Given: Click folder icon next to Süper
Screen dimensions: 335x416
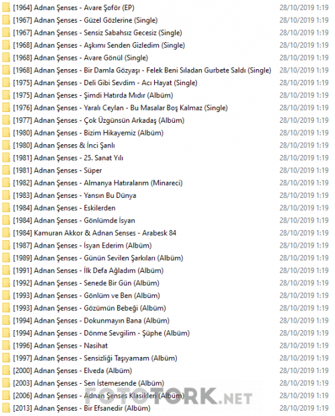Looking at the screenshot, I should (x=6, y=170).
